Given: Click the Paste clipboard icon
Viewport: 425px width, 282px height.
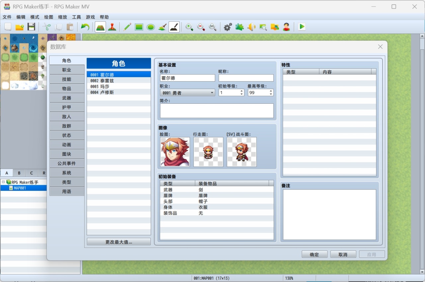Looking at the screenshot, I should [x=70, y=27].
